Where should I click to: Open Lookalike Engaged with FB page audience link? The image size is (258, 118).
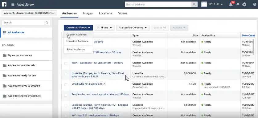tap(100, 107)
